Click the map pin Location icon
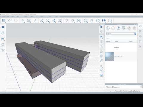Viewport: 143px width, 107px height. tap(67, 21)
